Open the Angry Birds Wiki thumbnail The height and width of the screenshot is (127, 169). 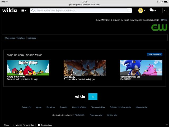[x=28, y=68]
